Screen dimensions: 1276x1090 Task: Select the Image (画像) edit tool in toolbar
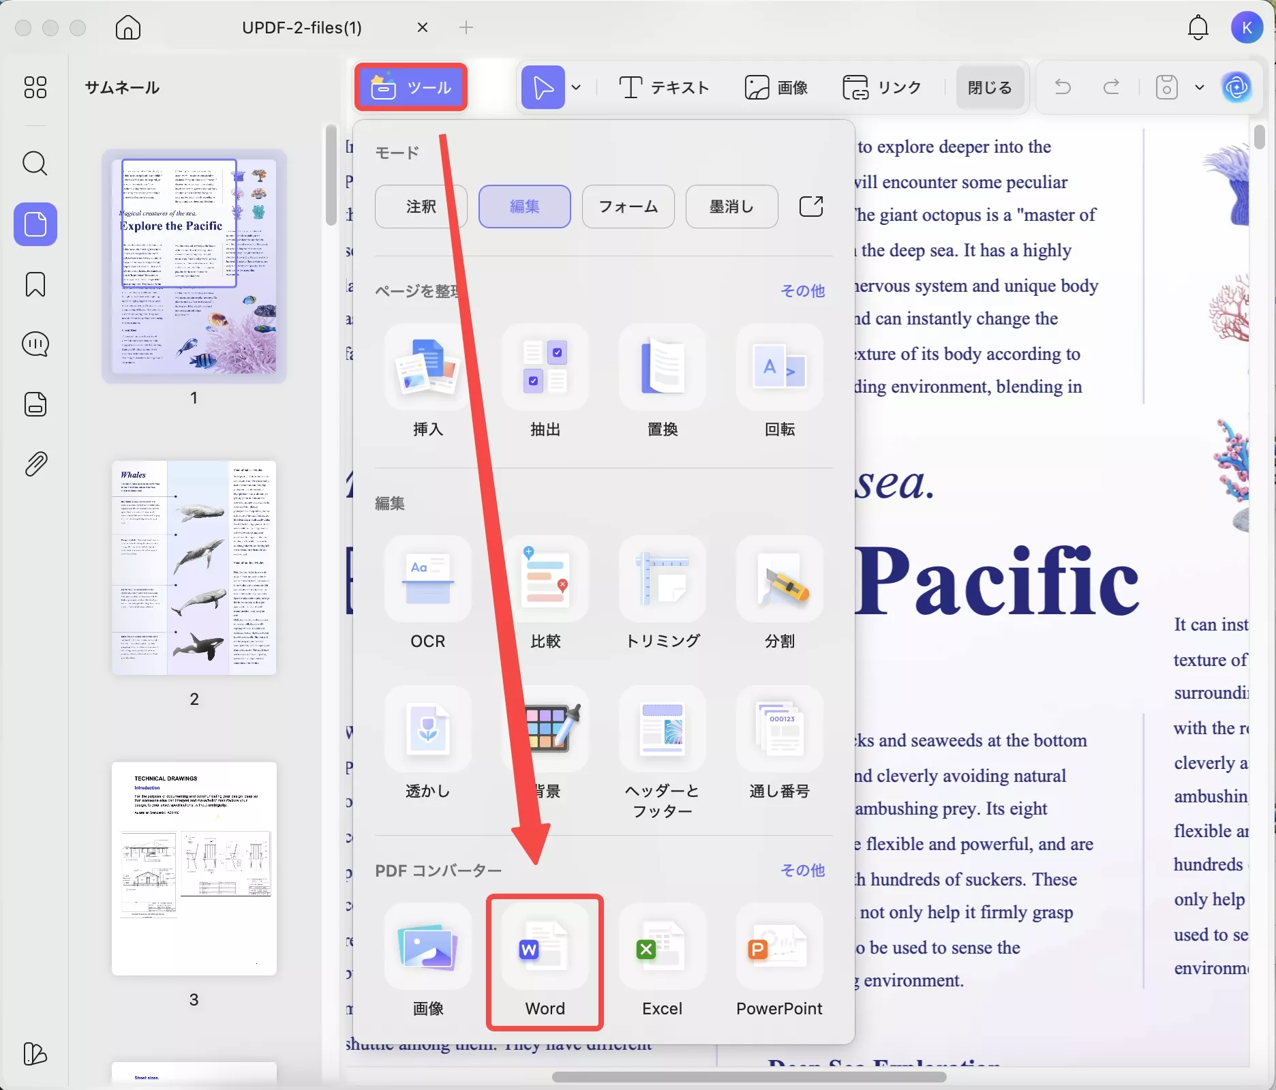point(776,87)
